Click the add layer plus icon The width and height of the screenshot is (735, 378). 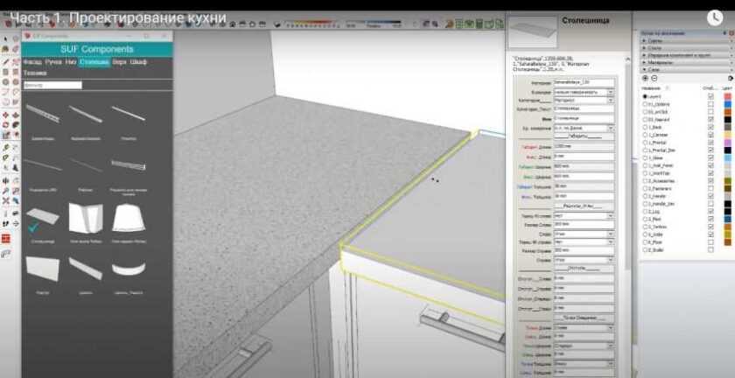click(645, 79)
